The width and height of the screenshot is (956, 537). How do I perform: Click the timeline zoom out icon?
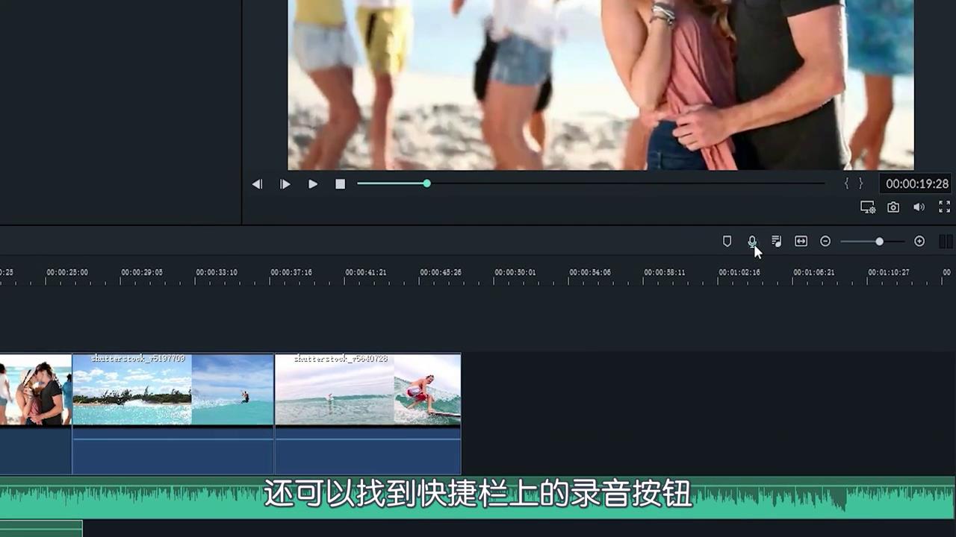coord(825,241)
